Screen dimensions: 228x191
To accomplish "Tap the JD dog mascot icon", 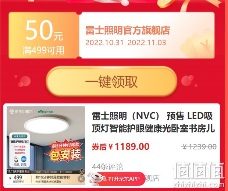I will (x=96, y=178).
